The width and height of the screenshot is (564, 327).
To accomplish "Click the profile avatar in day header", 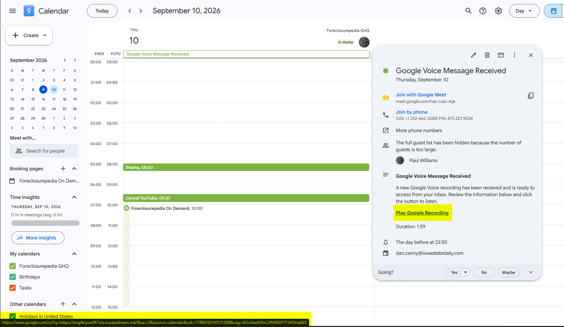I will tap(364, 42).
